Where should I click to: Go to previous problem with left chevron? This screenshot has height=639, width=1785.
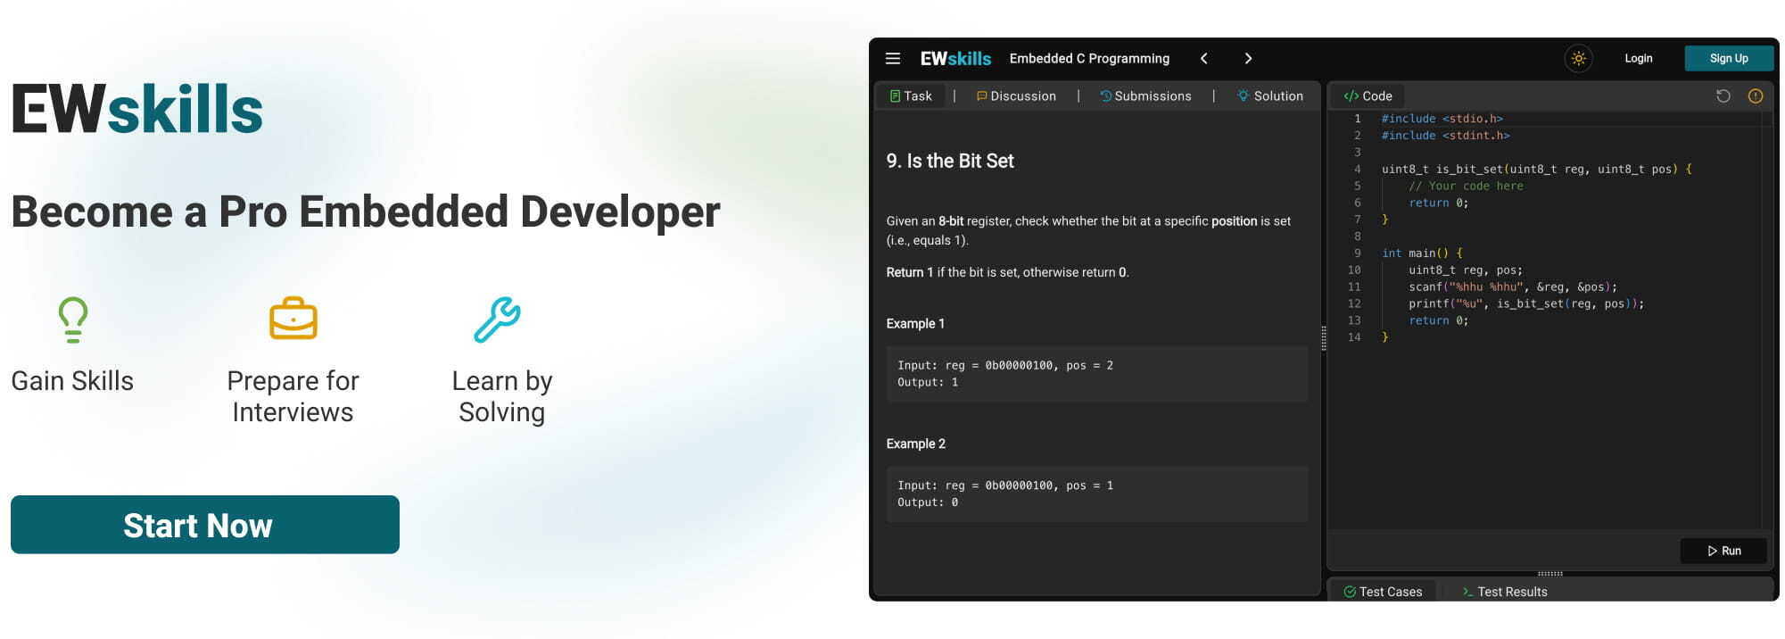click(1203, 59)
